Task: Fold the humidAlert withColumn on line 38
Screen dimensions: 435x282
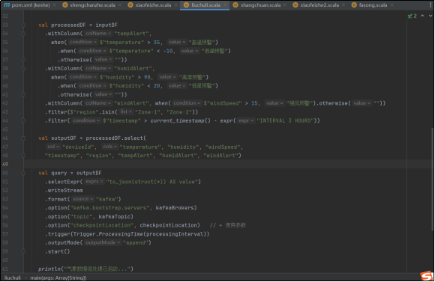Action: [23, 69]
